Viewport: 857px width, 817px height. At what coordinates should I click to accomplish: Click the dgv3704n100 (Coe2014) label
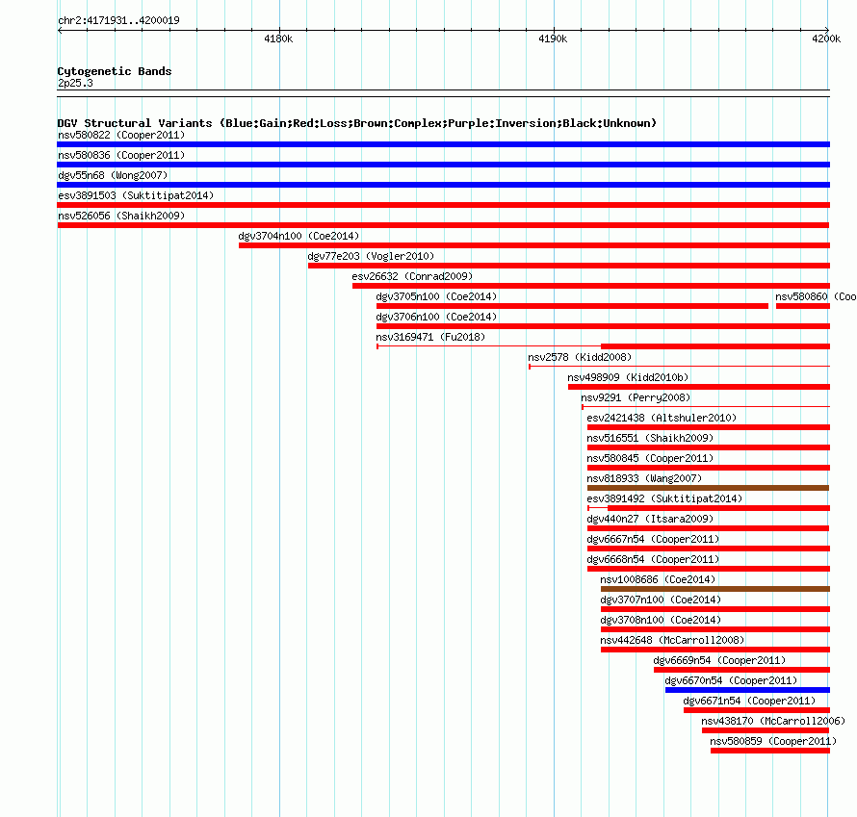pyautogui.click(x=299, y=236)
